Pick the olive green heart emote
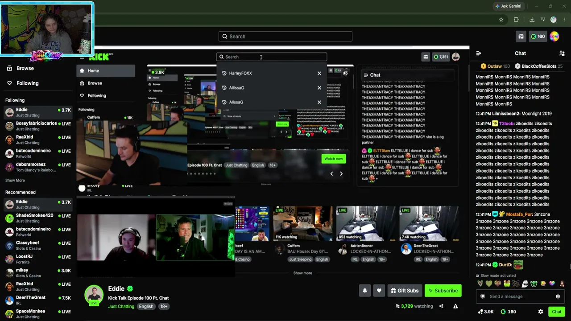 [x=489, y=284]
